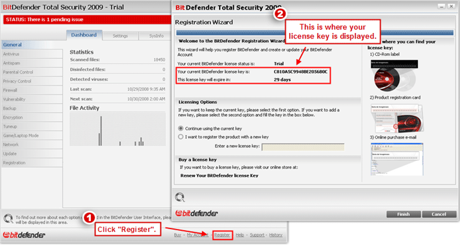Click the bitdefender logo in the Registration Wizard
The image size is (460, 245).
pyautogui.click(x=196, y=214)
